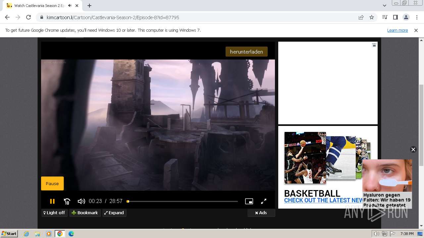Image resolution: width=424 pixels, height=238 pixels.
Task: Launch Internet Explorer from taskbar
Action: pyautogui.click(x=26, y=234)
